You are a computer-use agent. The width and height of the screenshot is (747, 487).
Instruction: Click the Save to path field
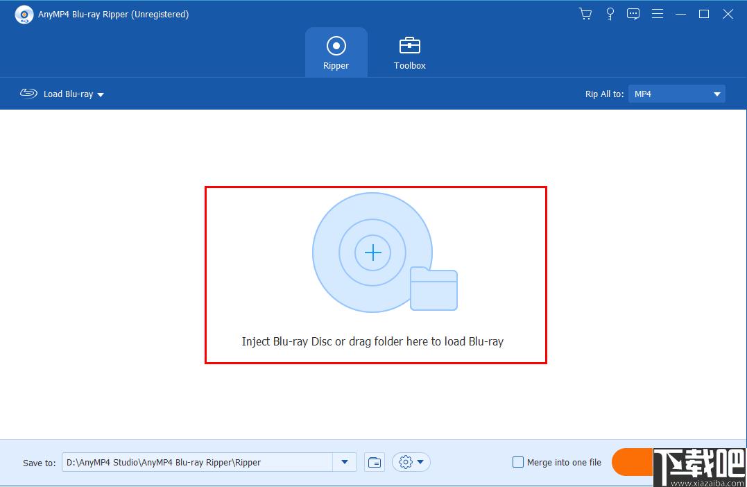pos(197,462)
